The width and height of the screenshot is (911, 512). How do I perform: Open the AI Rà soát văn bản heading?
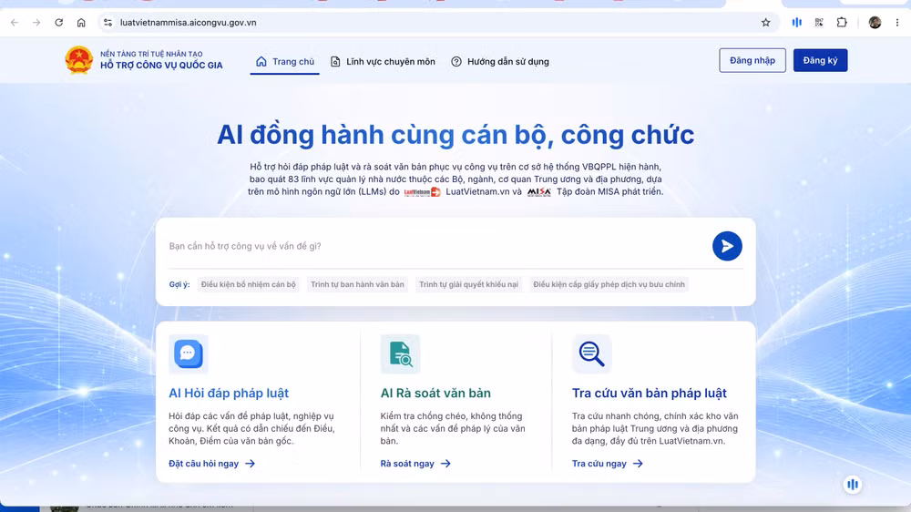click(x=435, y=394)
